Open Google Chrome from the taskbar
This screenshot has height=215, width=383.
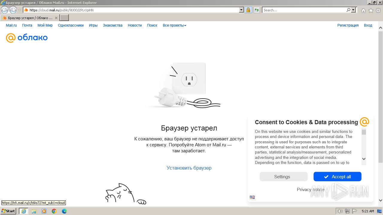54,211
